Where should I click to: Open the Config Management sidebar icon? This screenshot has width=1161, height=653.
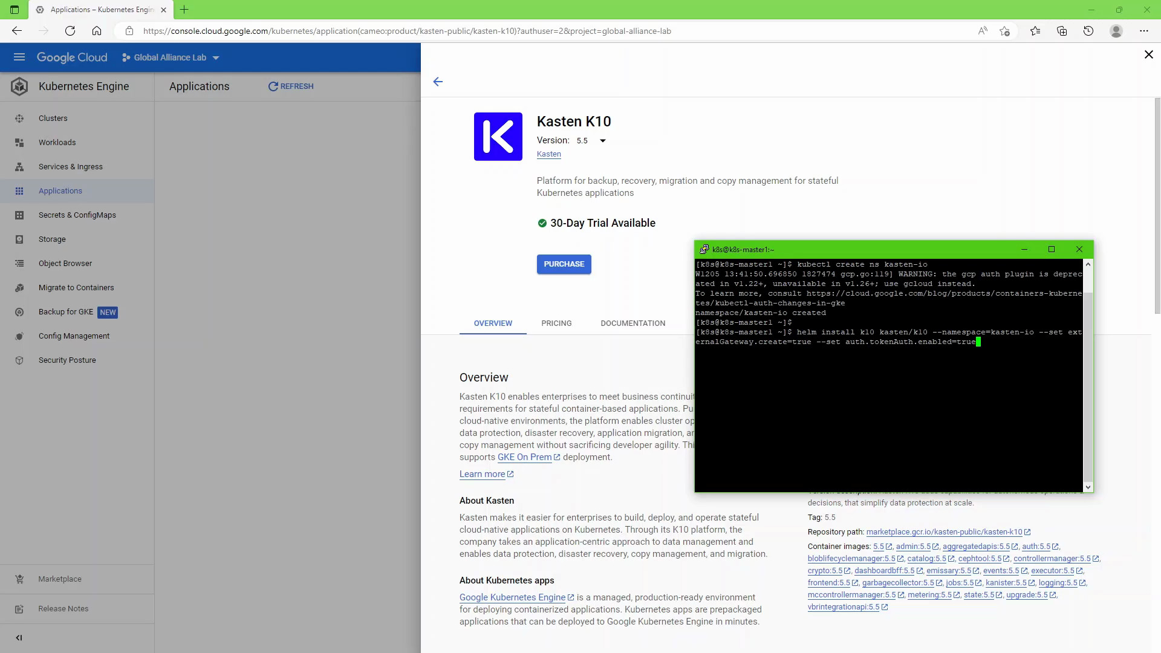click(x=19, y=336)
